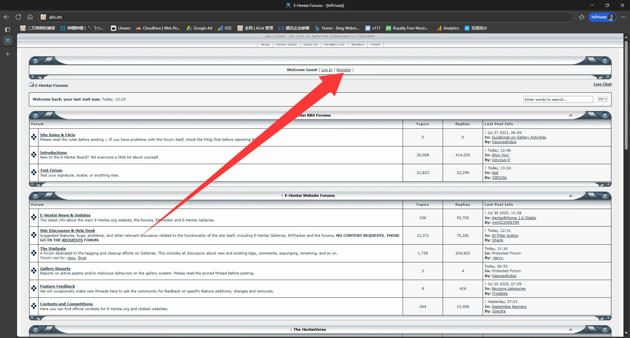Open the favorites star icon in toolbar
This screenshot has height=338, width=630.
(582, 17)
